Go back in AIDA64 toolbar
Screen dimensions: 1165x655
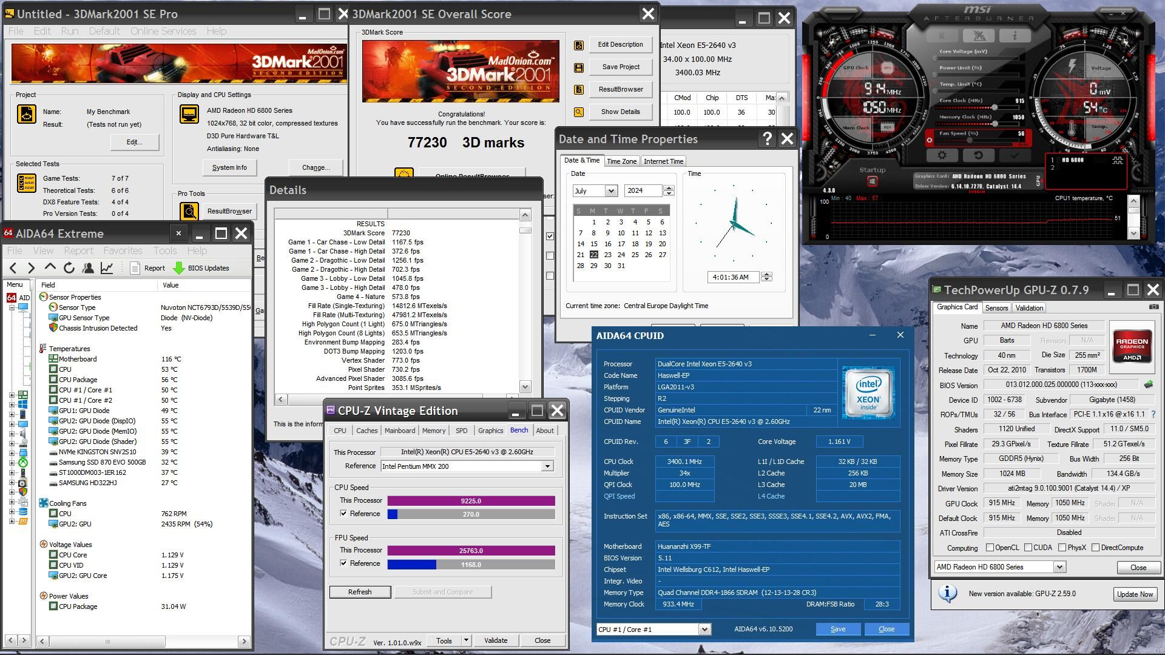[13, 267]
